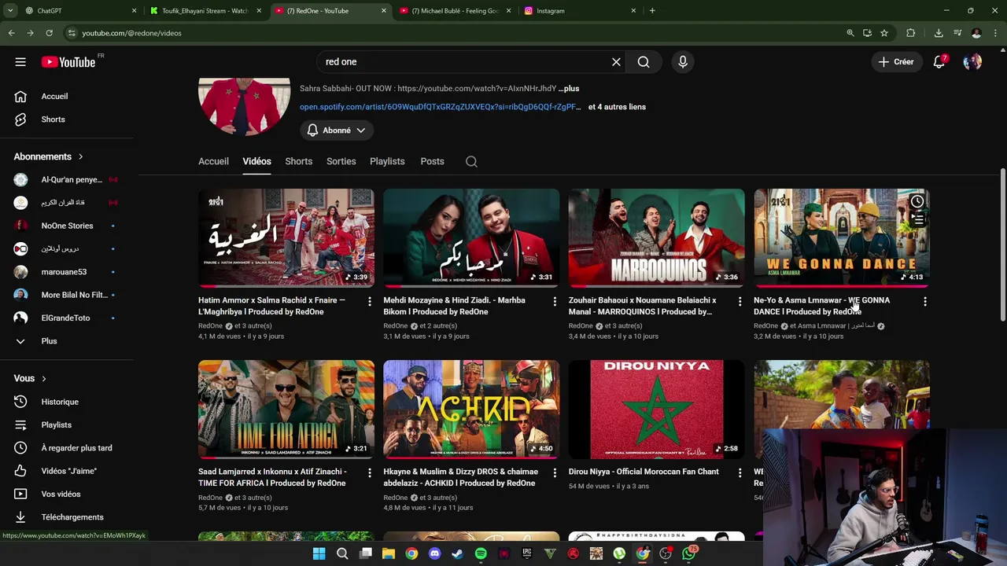Open Discord from the taskbar

pyautogui.click(x=434, y=553)
